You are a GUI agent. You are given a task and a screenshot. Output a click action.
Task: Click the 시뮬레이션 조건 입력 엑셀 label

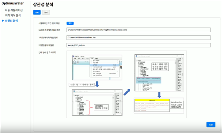tap(50, 24)
